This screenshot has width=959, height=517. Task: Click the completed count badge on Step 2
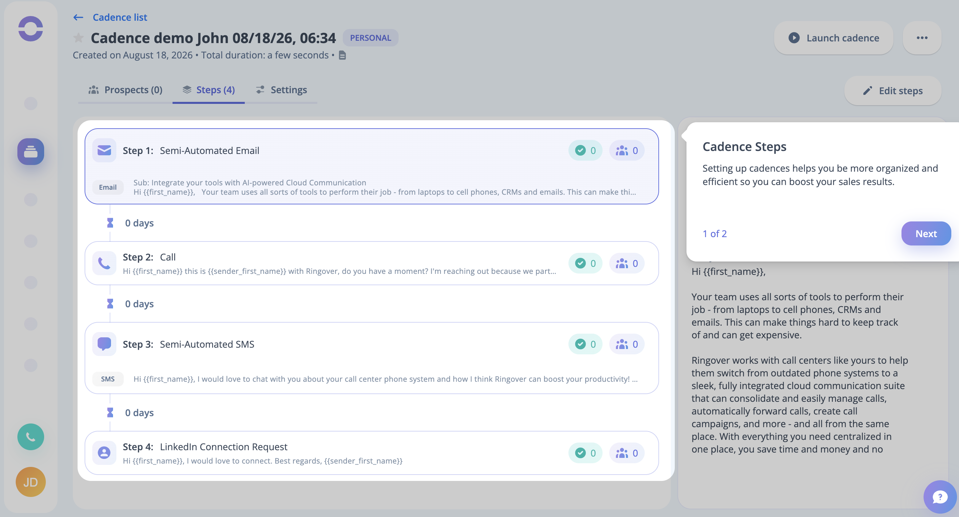(585, 263)
